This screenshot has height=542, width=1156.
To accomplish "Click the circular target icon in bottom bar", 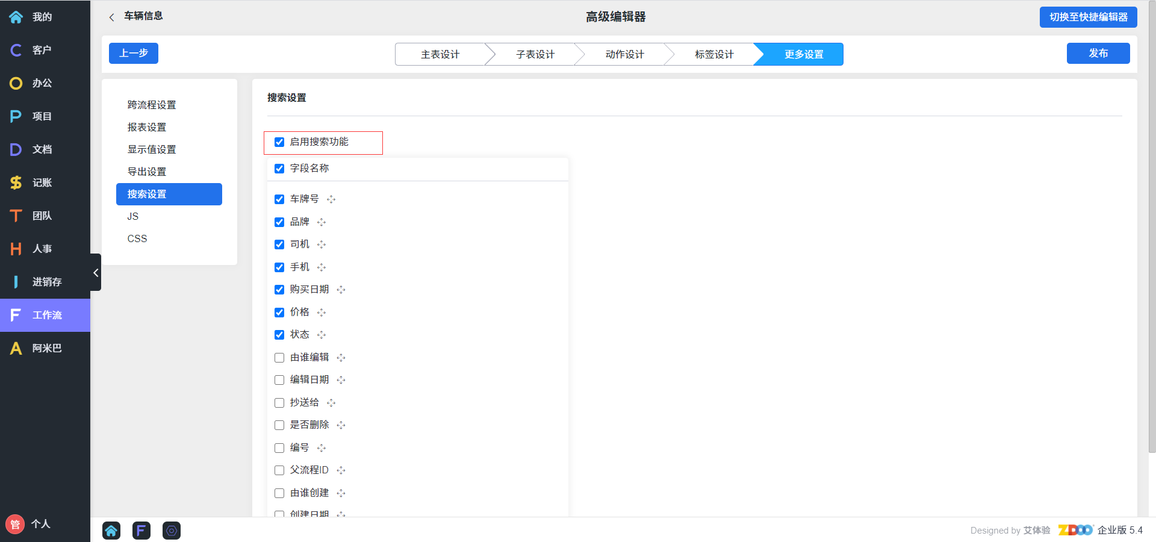I will (172, 531).
